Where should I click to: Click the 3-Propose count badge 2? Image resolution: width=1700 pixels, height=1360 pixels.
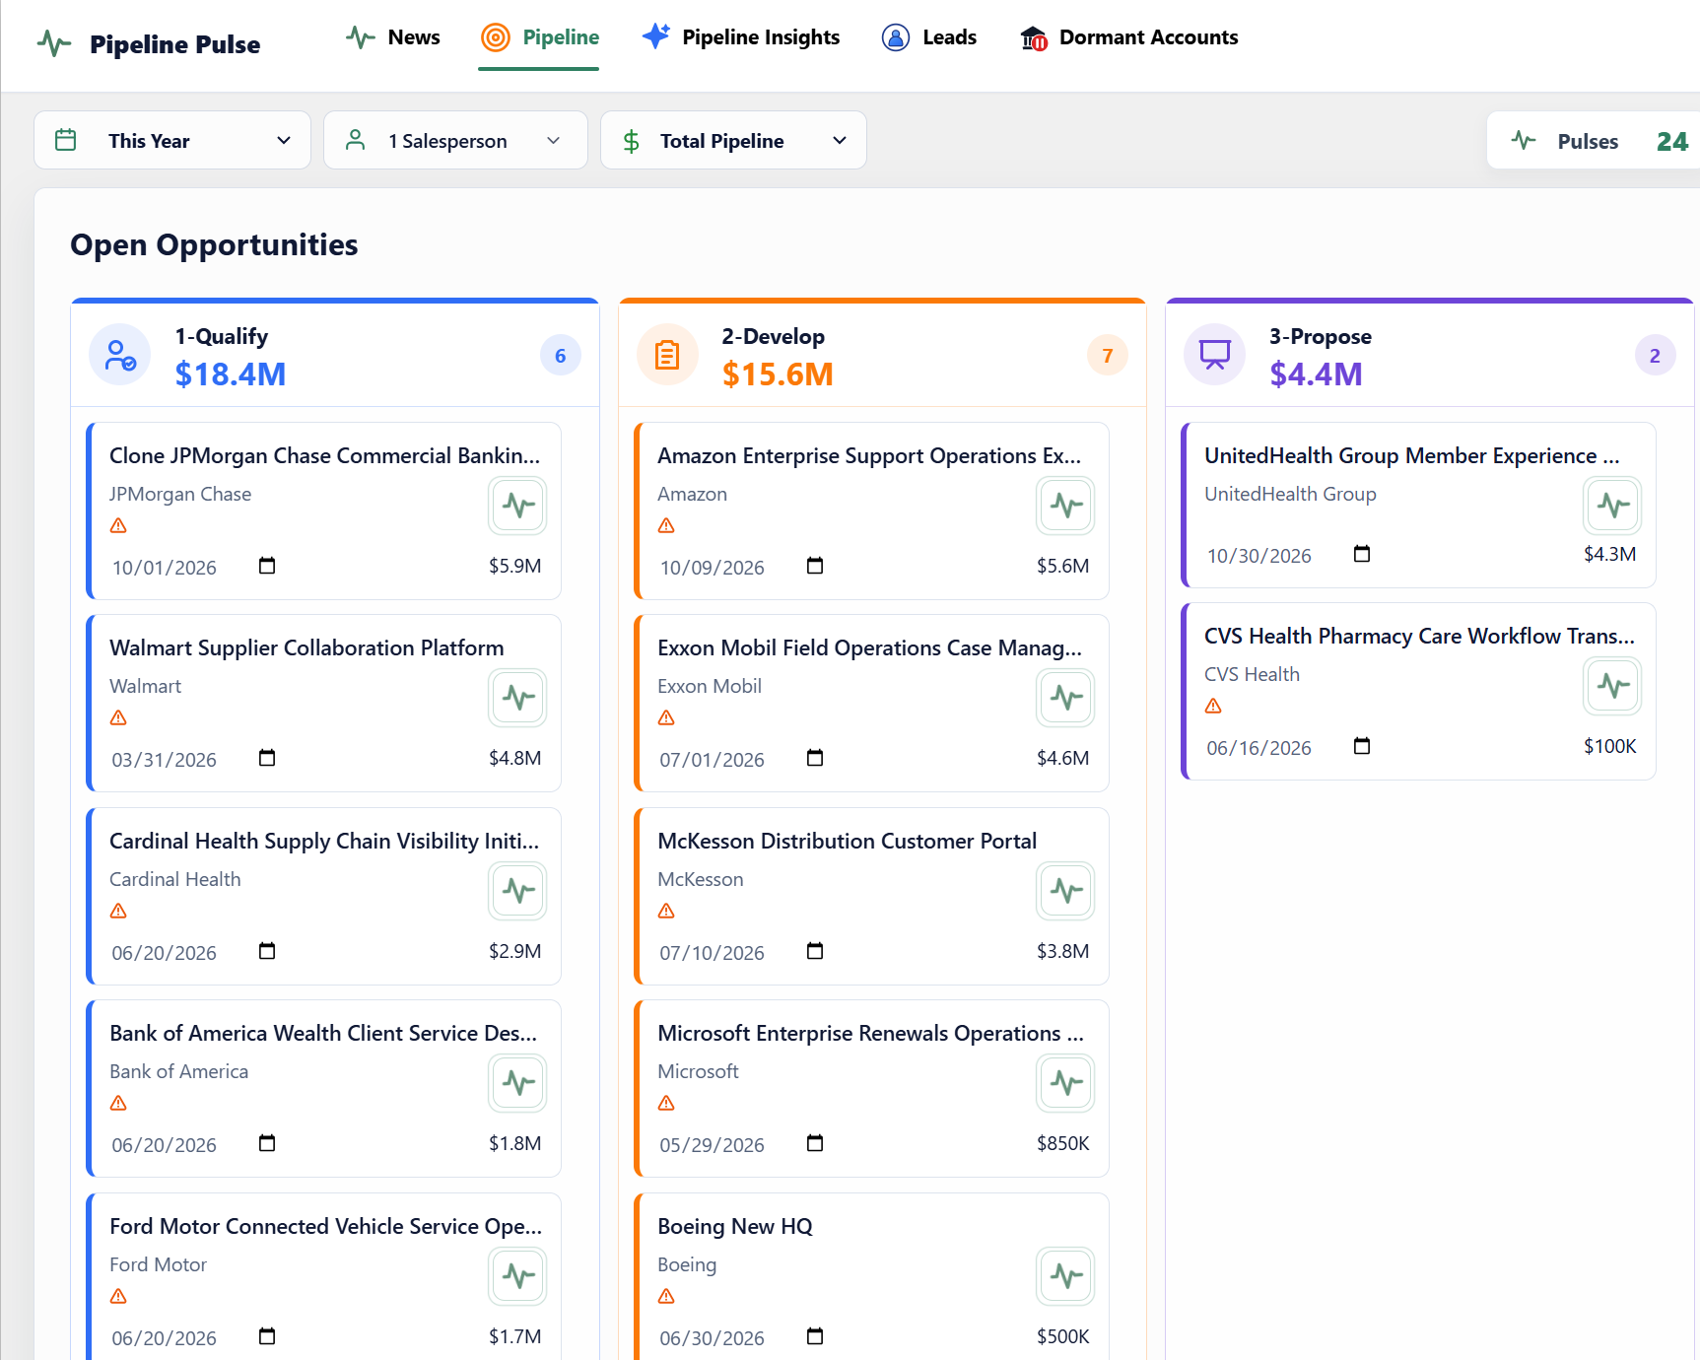1655,356
